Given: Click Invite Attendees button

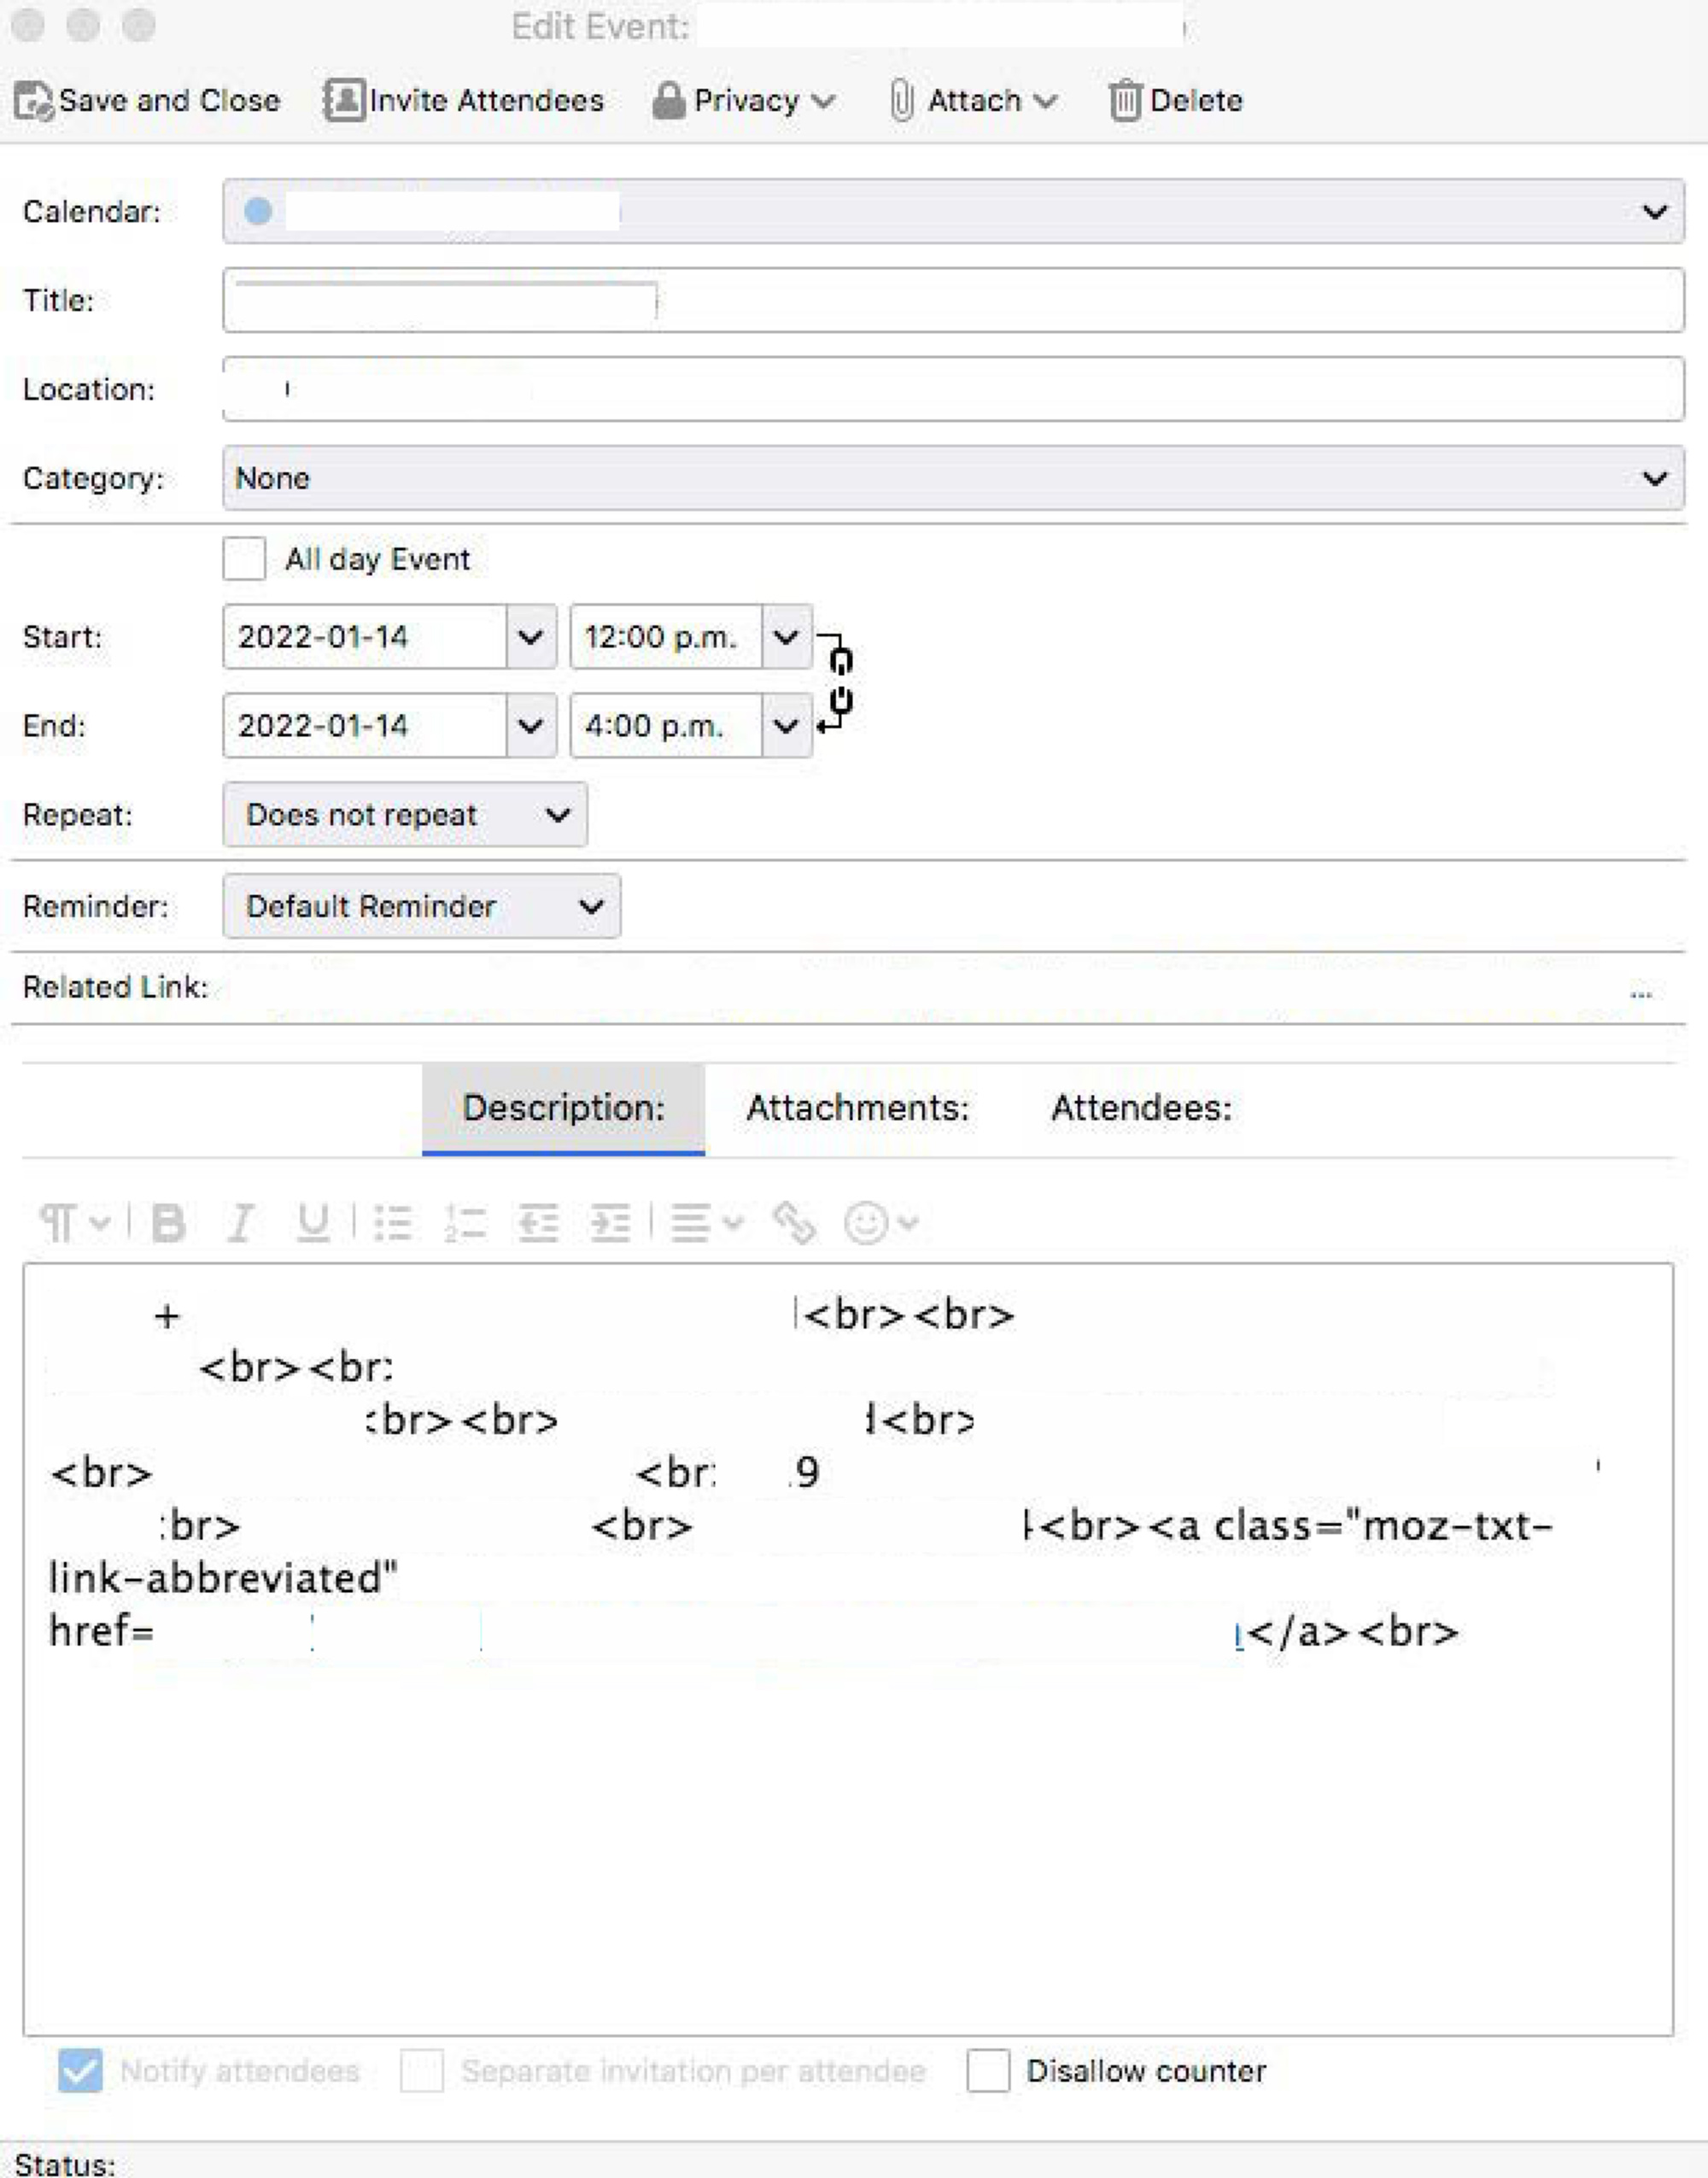Looking at the screenshot, I should 464,100.
